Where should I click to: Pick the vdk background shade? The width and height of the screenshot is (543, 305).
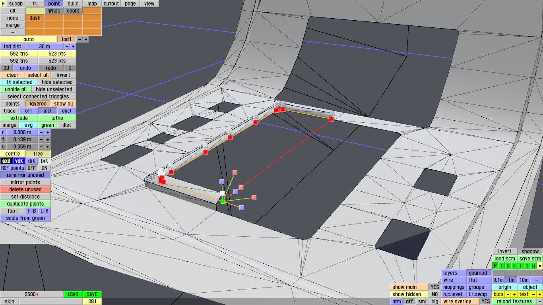tap(19, 161)
